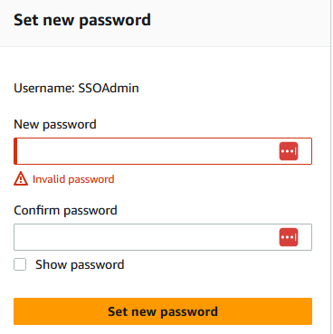The width and height of the screenshot is (333, 334).
Task: Click the SSOAdmin username value
Action: pyautogui.click(x=109, y=88)
